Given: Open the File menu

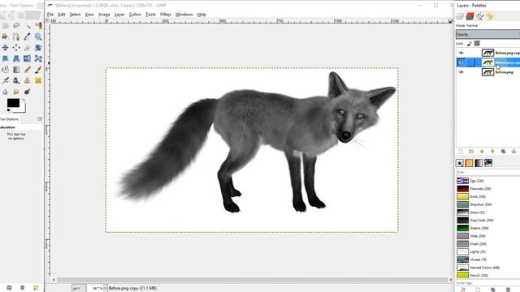Looking at the screenshot, I should click(x=50, y=15).
